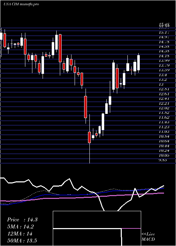This screenshot has height=246, width=176.
Task: Click the 11.23 price axis label
Action: coord(164,127)
